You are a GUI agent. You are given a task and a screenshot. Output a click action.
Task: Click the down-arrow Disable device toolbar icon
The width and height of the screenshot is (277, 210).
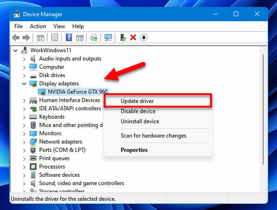[x=144, y=37]
